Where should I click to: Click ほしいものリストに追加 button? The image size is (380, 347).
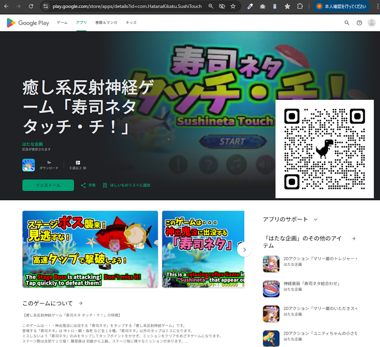[x=126, y=185]
